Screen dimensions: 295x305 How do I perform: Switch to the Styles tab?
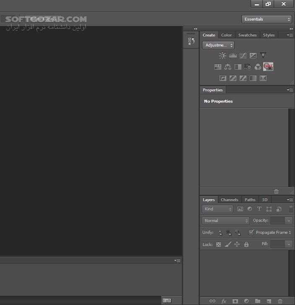click(x=269, y=35)
